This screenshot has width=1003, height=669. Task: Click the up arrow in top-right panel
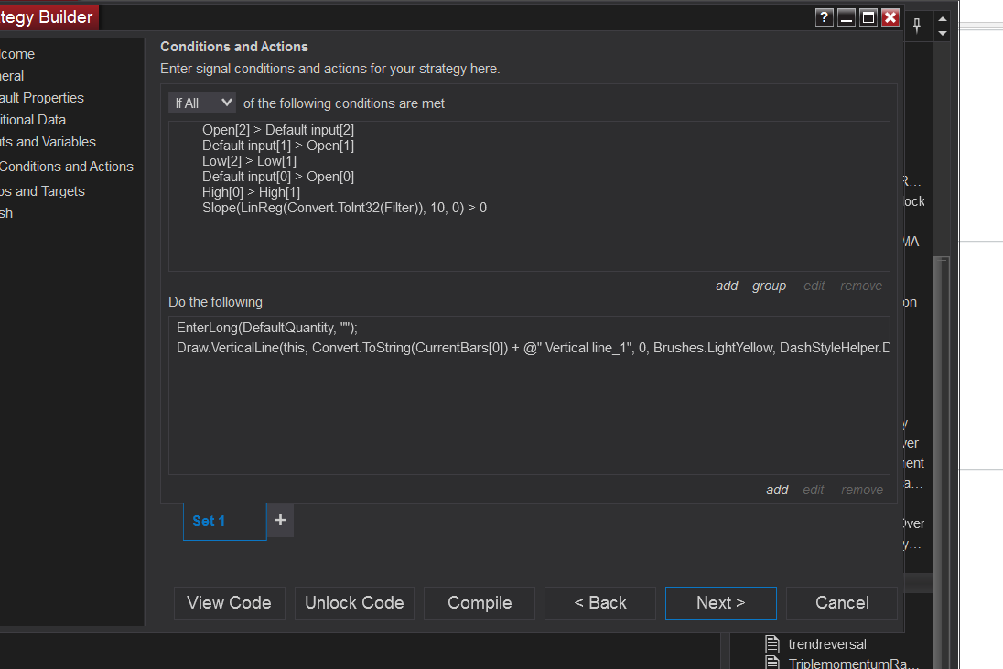click(x=943, y=18)
